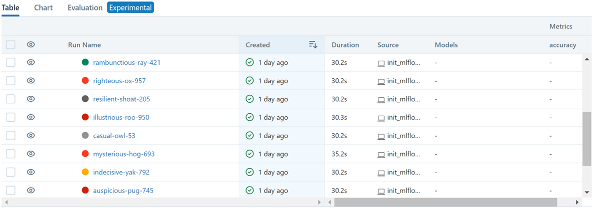This screenshot has height=210, width=600.
Task: Click gray color dot of casual-owl-53
Action: [85, 136]
